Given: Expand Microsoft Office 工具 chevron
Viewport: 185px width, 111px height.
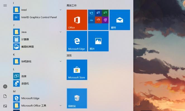Looking at the screenshot, I should 61,106.
